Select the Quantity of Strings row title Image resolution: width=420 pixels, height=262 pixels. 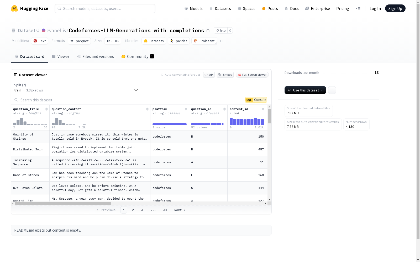coord(30,137)
